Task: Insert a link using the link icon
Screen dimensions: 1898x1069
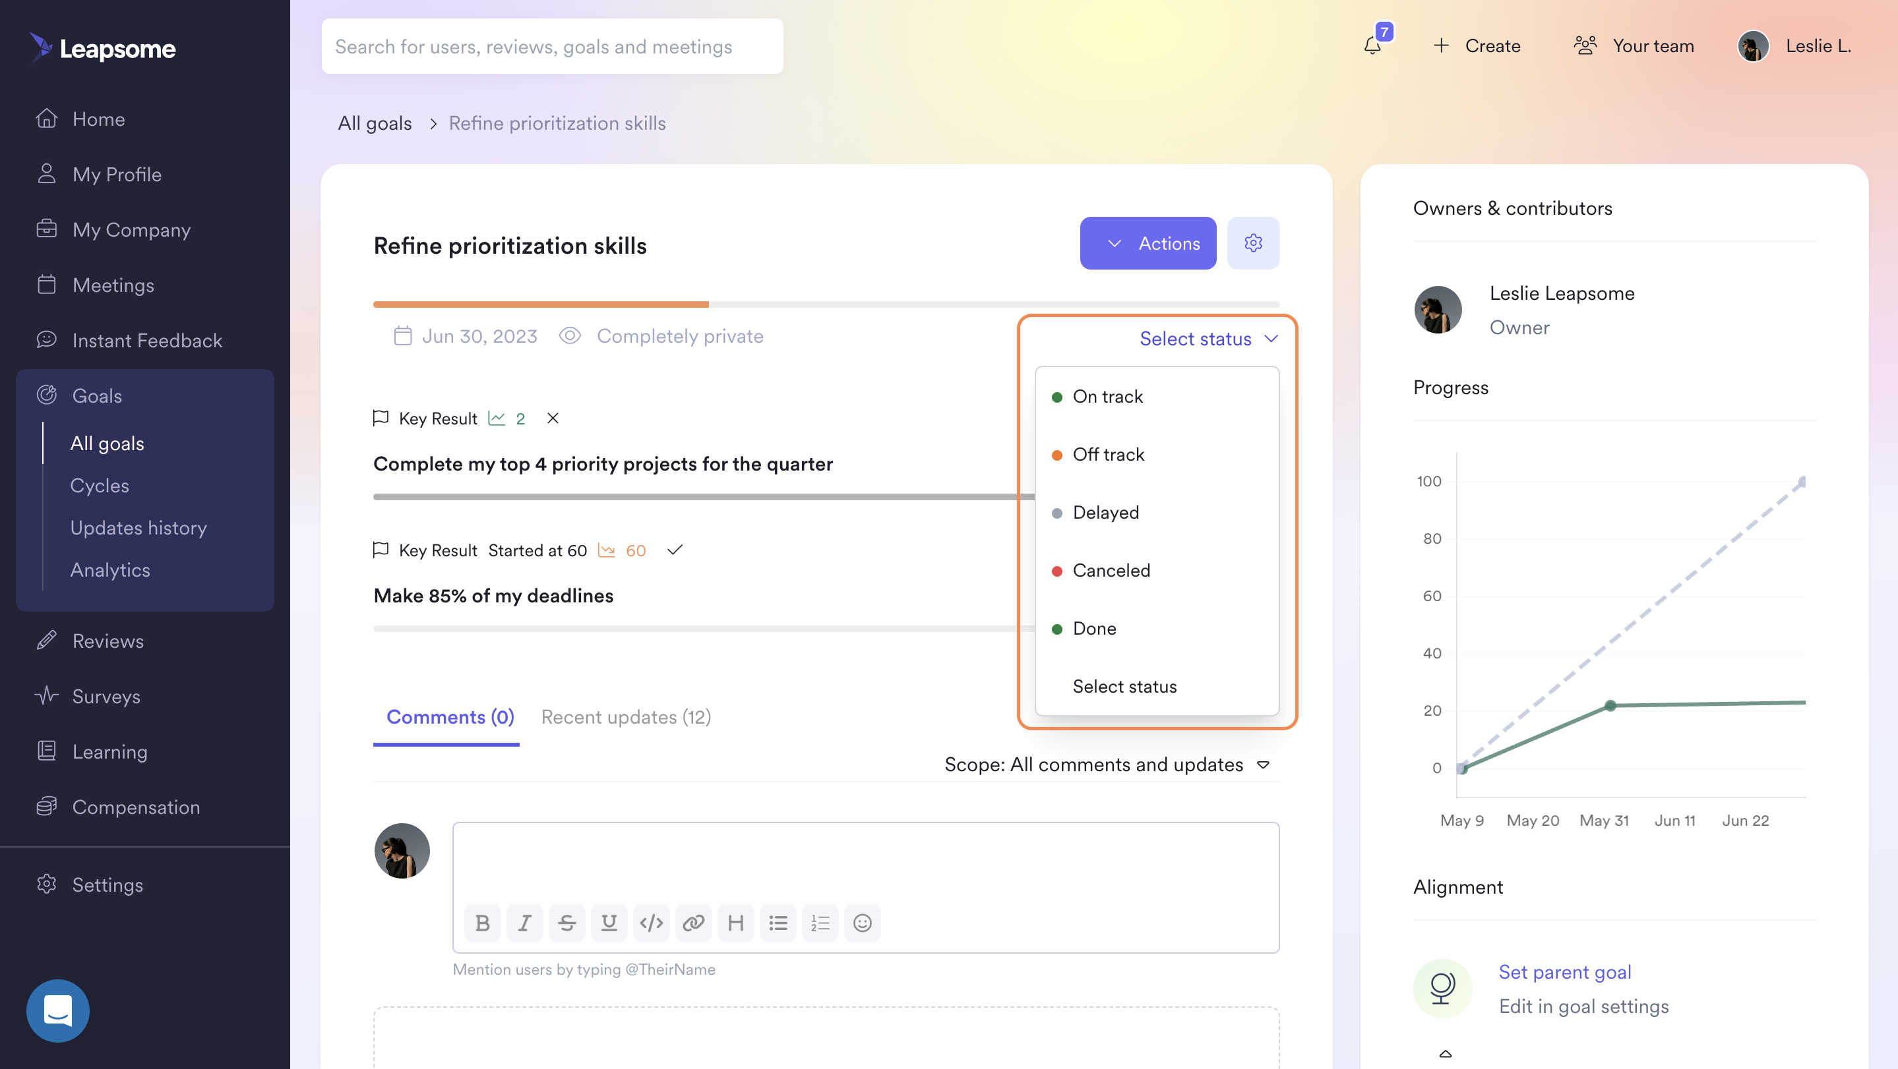Action: (x=693, y=923)
